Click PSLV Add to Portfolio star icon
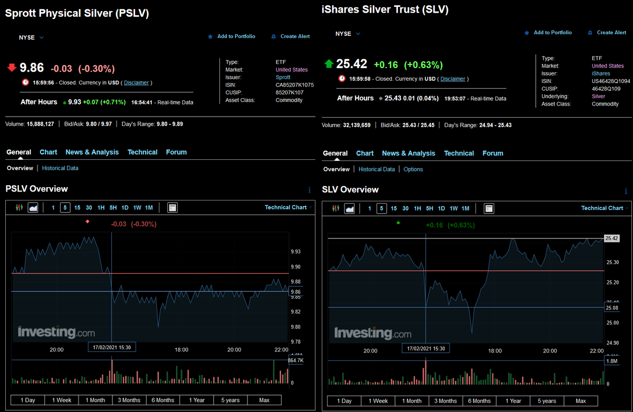Screen dimensions: 633x412 210,37
